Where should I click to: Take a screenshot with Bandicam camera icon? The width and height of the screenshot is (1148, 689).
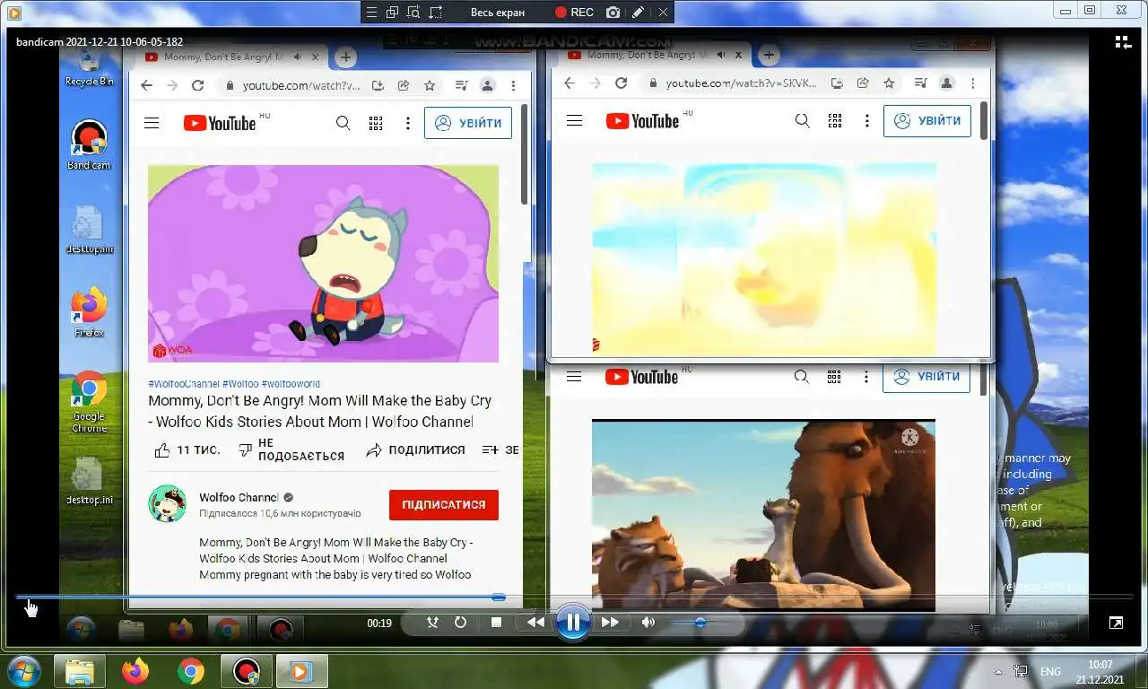(613, 13)
